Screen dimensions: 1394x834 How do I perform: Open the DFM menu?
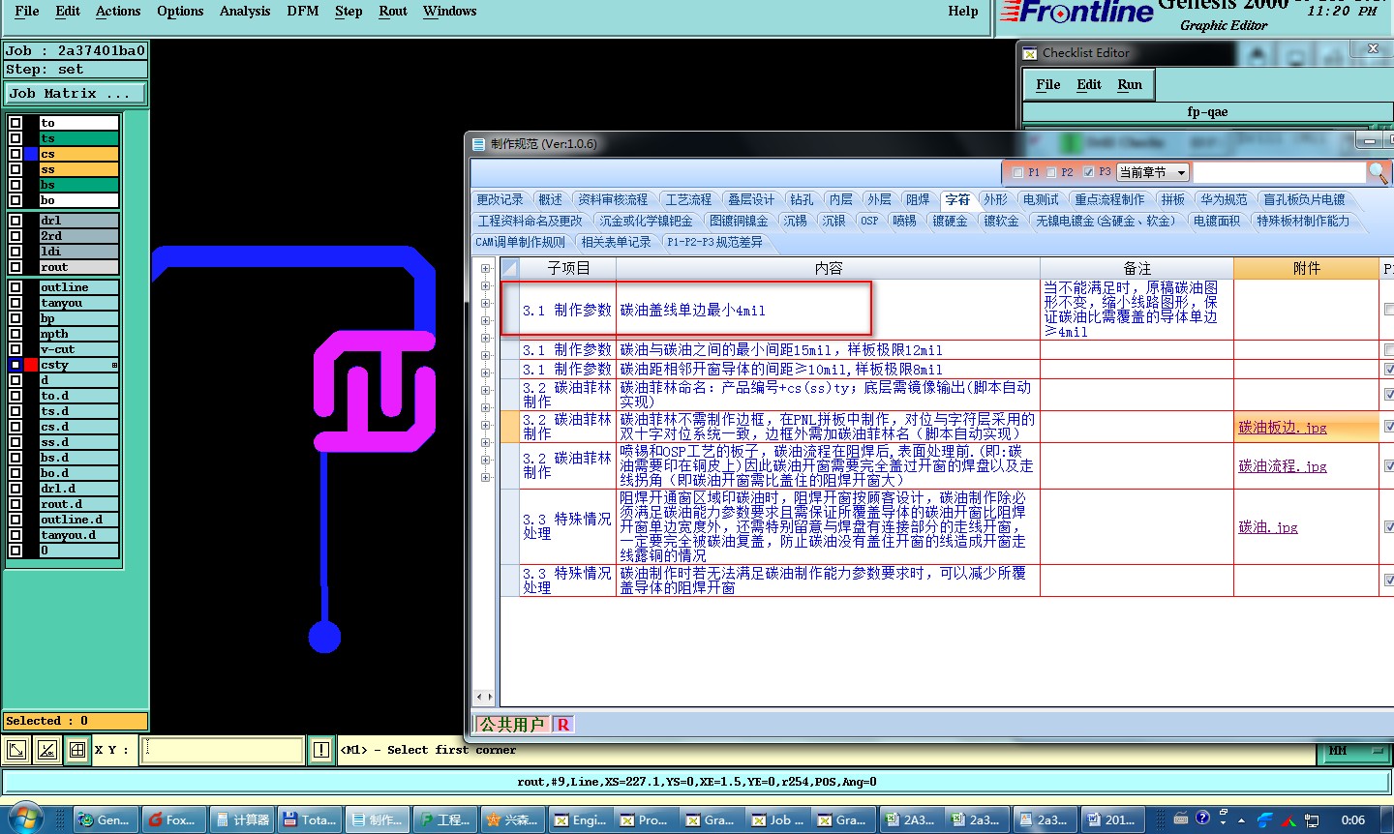coord(303,11)
